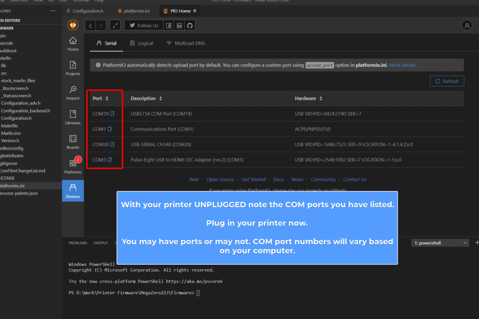Expand the src folder
This screenshot has width=479, height=319.
30,73
